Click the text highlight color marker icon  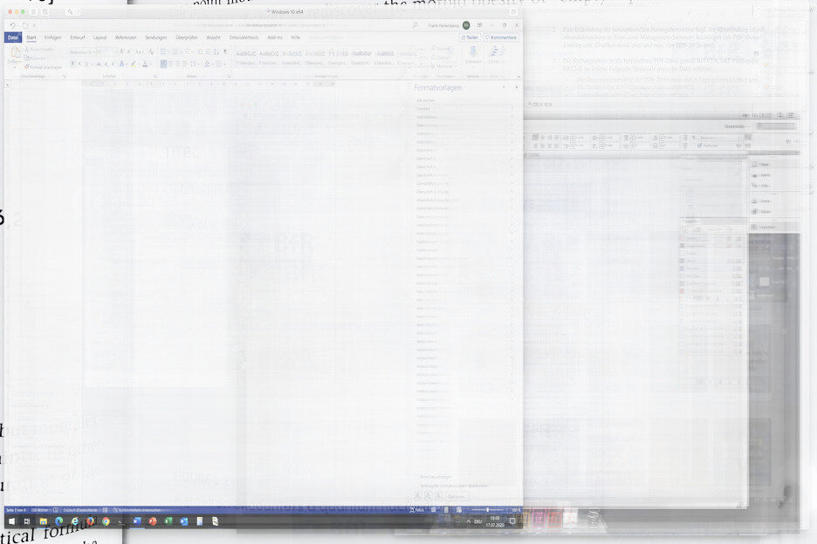click(134, 64)
